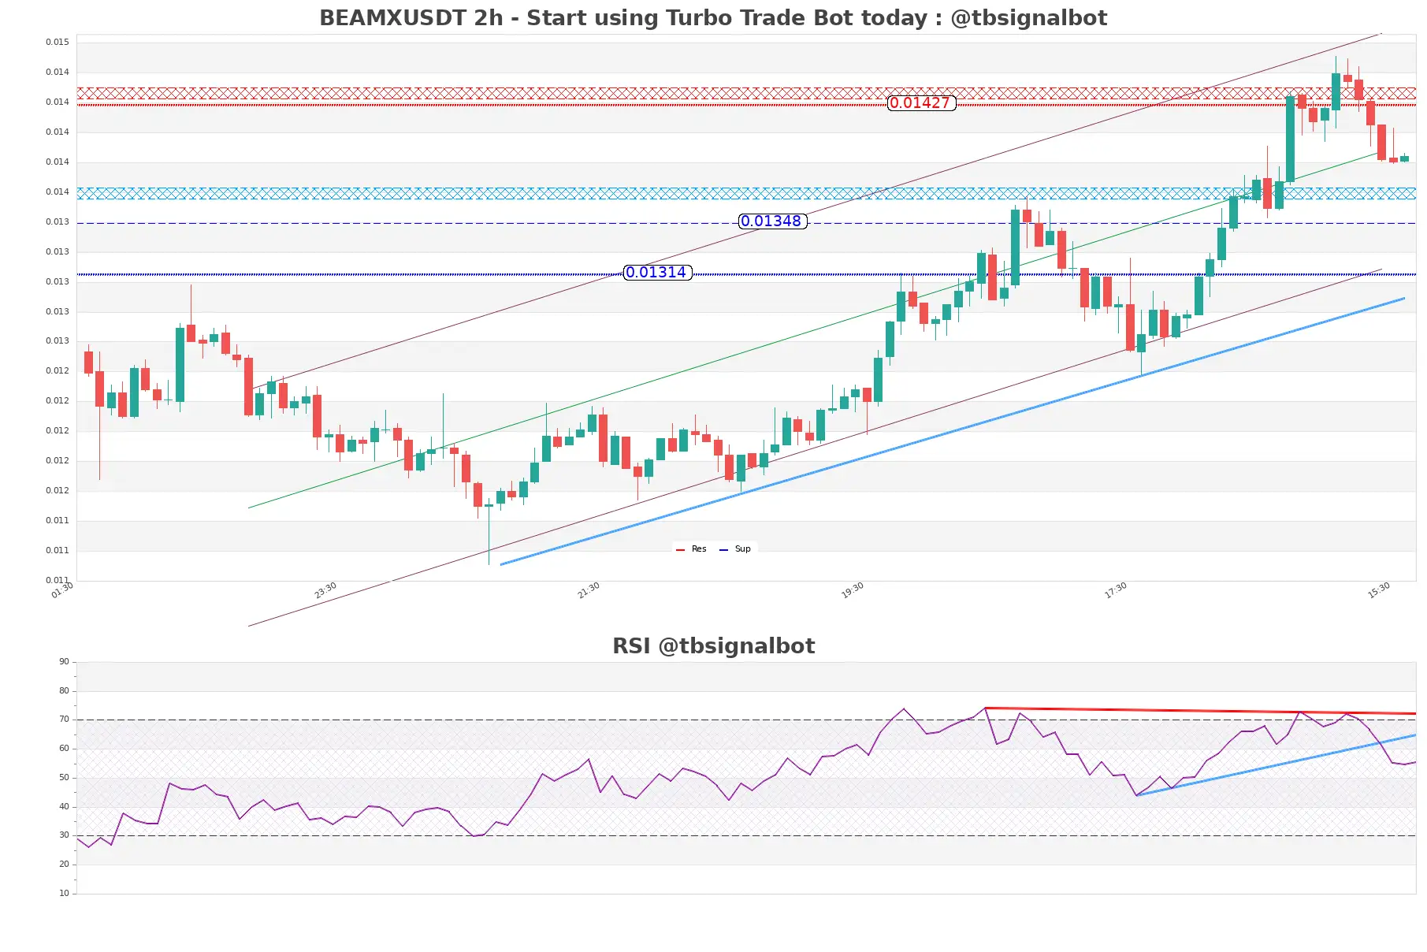
Task: Click the red Res legend line marker
Action: [680, 550]
